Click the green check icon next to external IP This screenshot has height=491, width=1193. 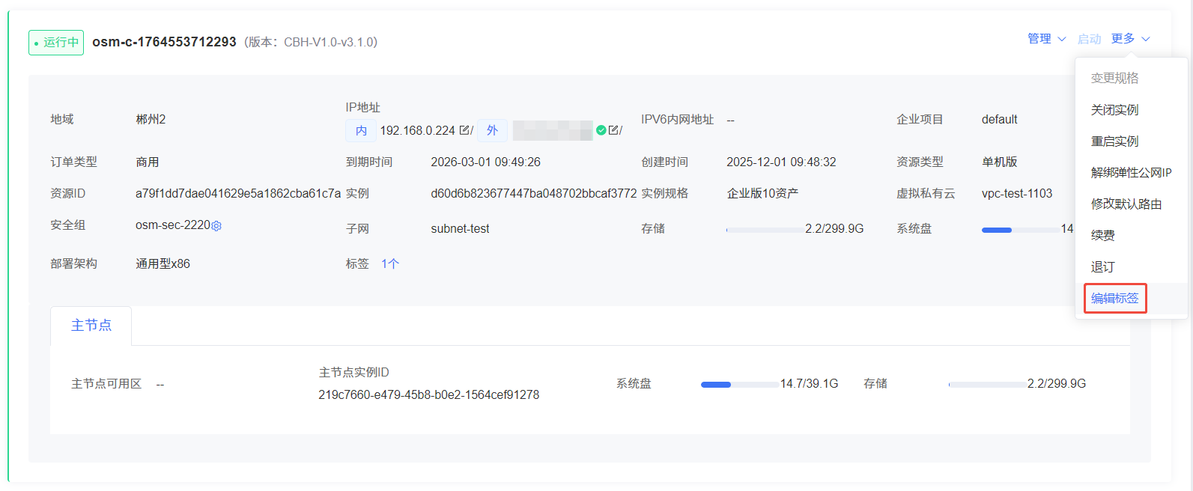click(x=601, y=130)
